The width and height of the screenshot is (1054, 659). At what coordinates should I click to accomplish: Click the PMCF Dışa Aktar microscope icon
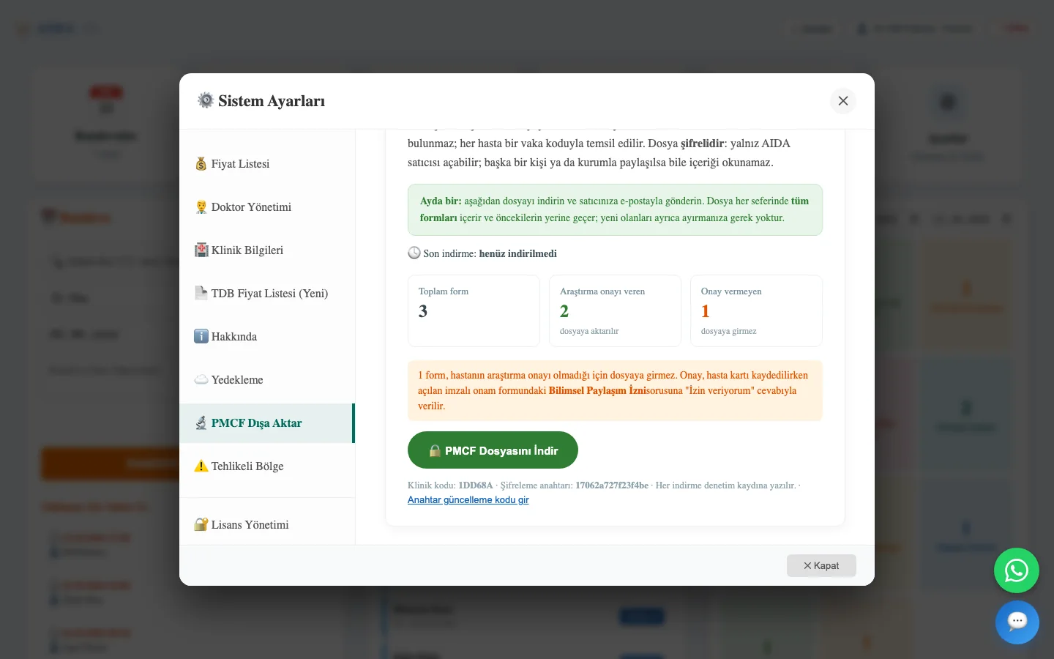[x=201, y=423]
